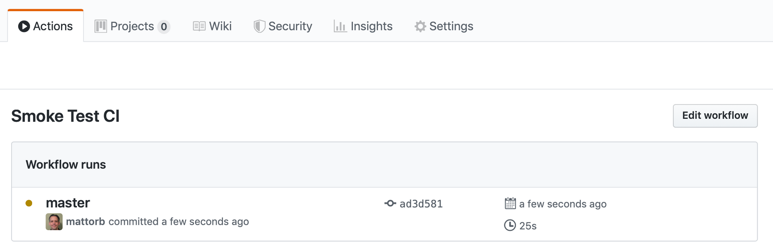Click the yellow status dot for the run
Screen dimensions: 773x251
click(x=29, y=203)
